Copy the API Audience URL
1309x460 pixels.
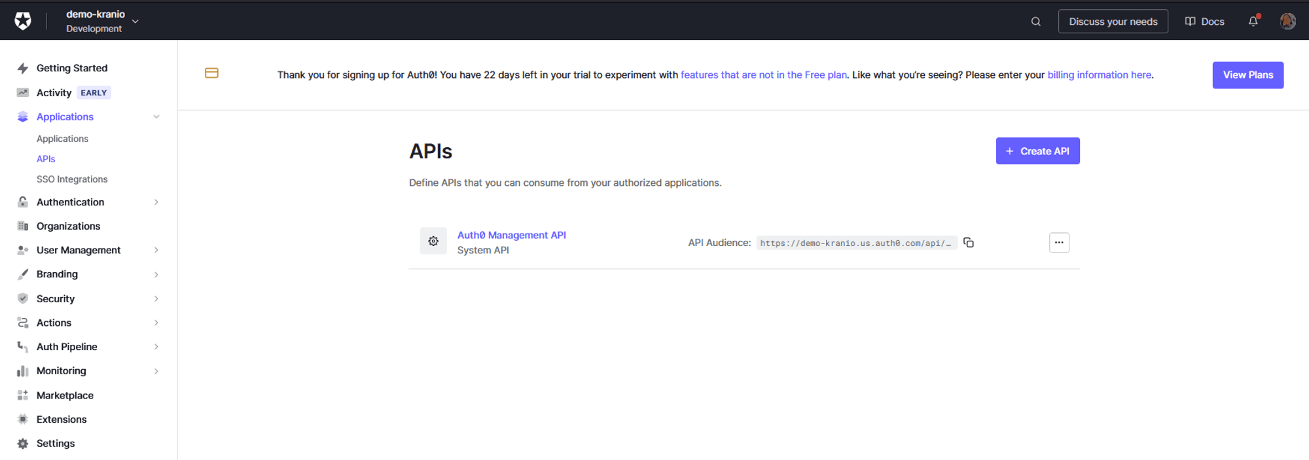point(969,243)
